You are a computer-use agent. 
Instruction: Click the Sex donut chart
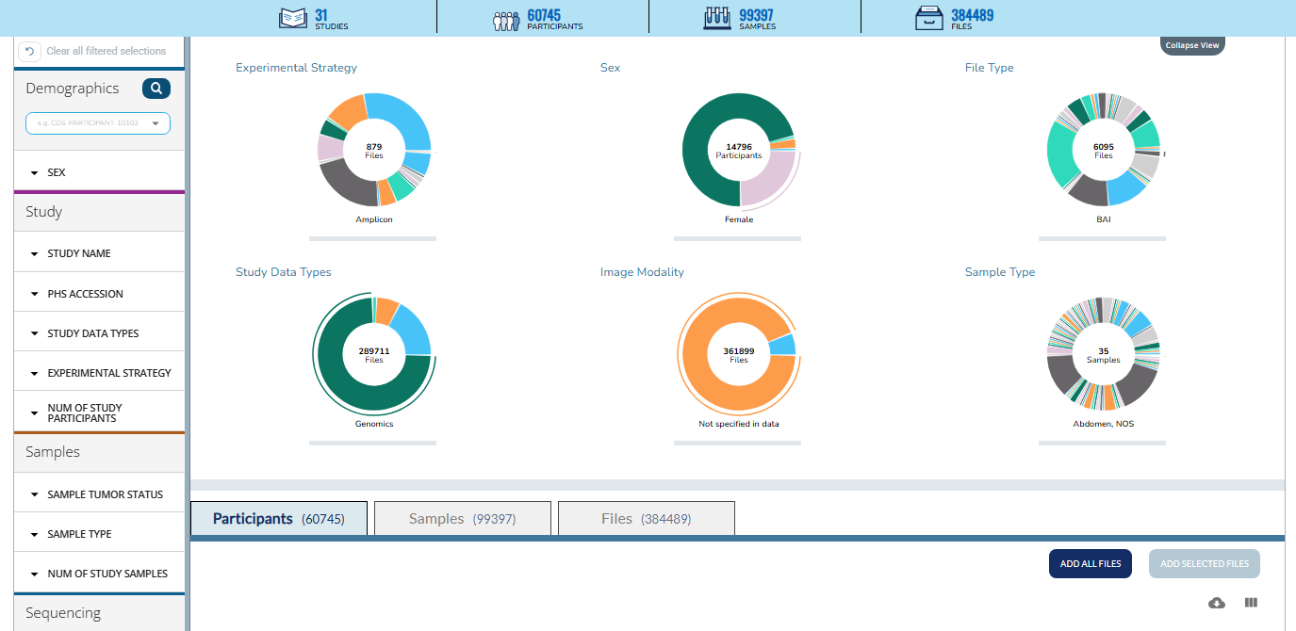pyautogui.click(x=739, y=150)
